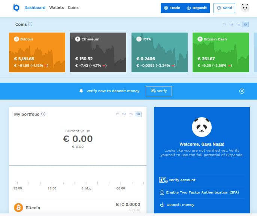Go to the Coins tab

[x=73, y=7]
